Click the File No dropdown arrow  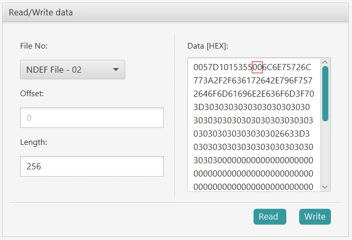click(x=115, y=70)
